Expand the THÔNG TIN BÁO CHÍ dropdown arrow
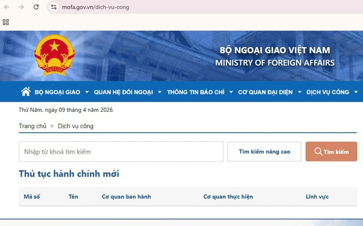Viewport: 363px width, 226px height. click(x=231, y=92)
